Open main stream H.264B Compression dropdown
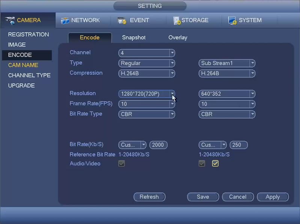This screenshot has height=224, width=300. [x=146, y=73]
